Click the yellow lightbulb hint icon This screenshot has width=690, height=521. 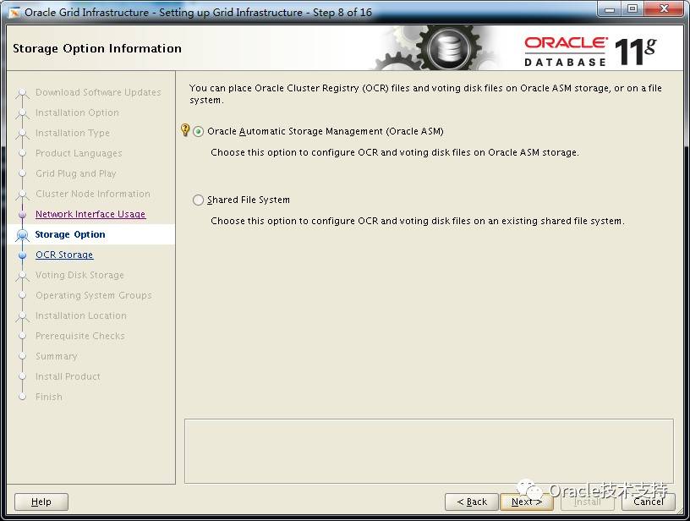[x=185, y=130]
